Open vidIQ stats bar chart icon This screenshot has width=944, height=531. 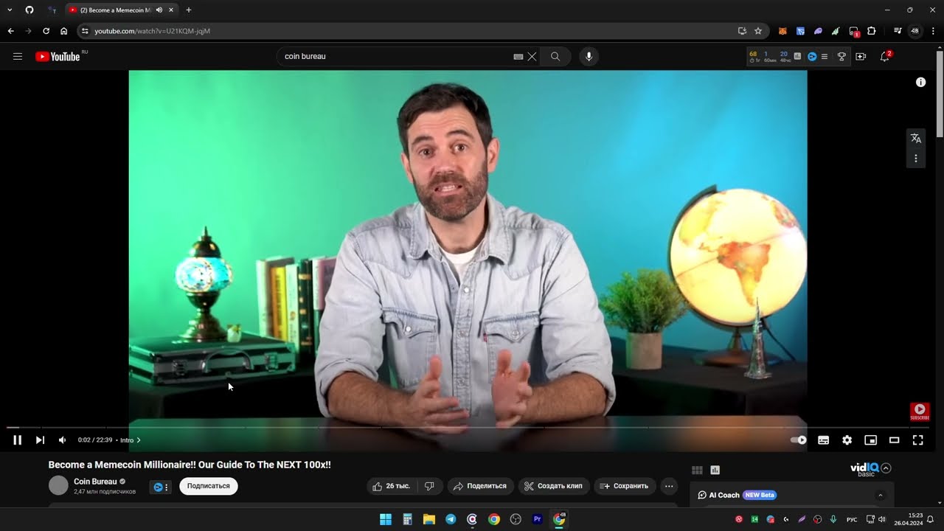coord(797,56)
